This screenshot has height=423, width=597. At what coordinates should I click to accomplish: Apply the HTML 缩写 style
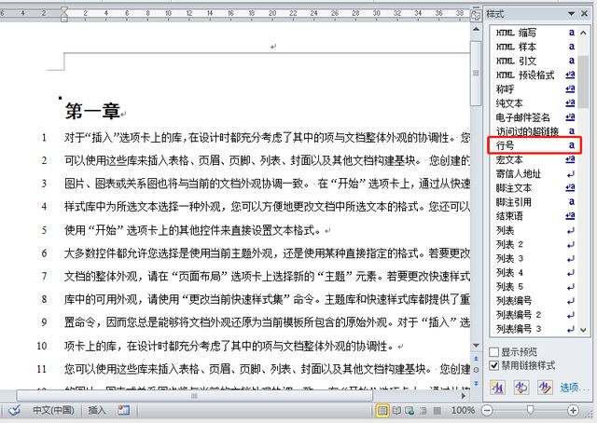click(x=534, y=33)
